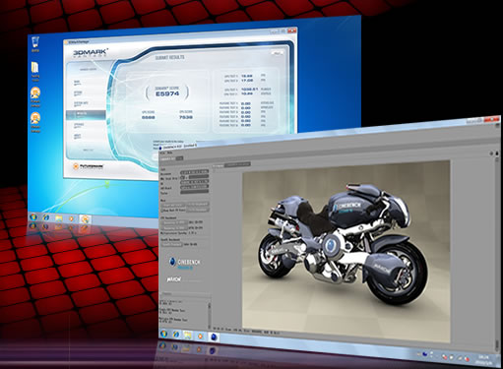Image resolution: width=503 pixels, height=369 pixels.
Task: Open the Options tab in the 3DMark sidebar
Action: click(x=80, y=125)
